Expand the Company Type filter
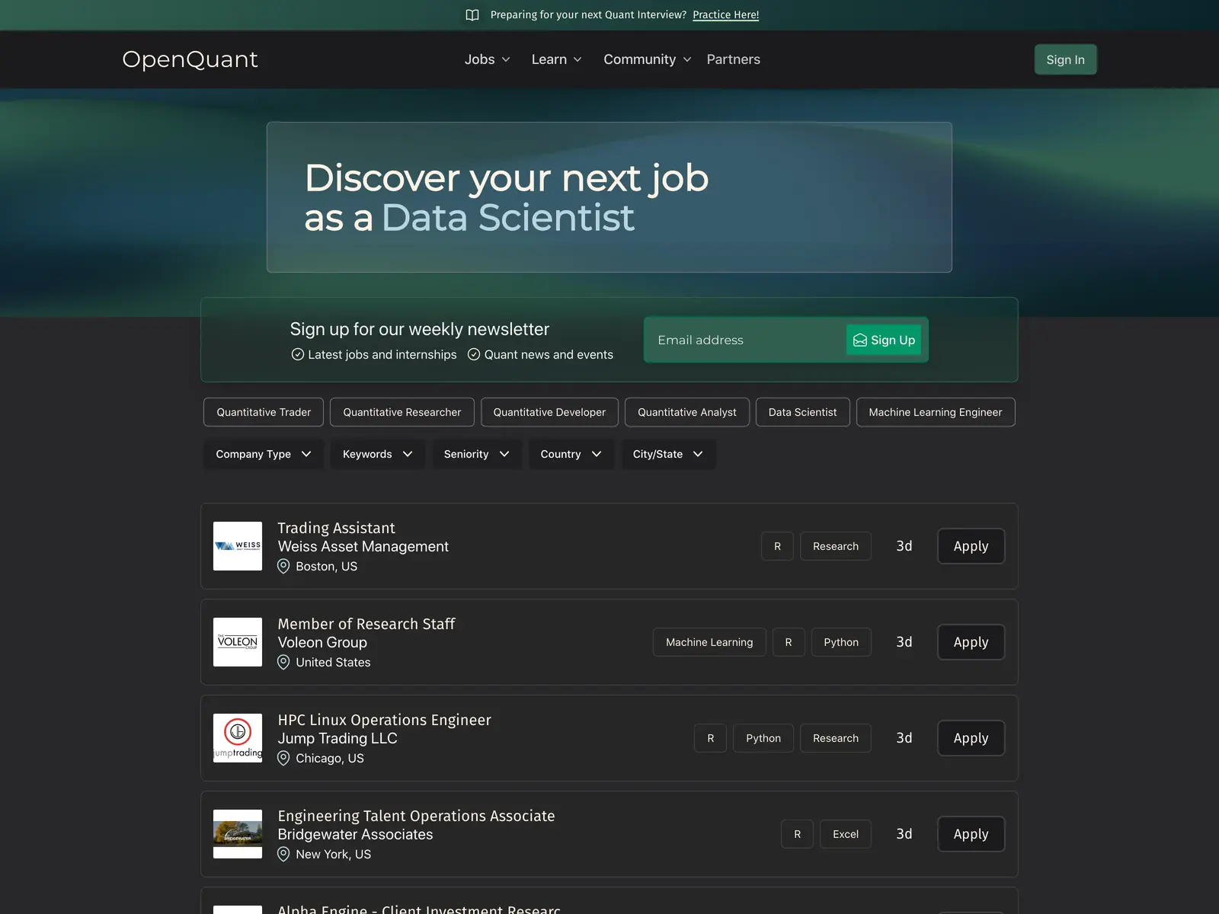This screenshot has width=1219, height=914. point(264,454)
